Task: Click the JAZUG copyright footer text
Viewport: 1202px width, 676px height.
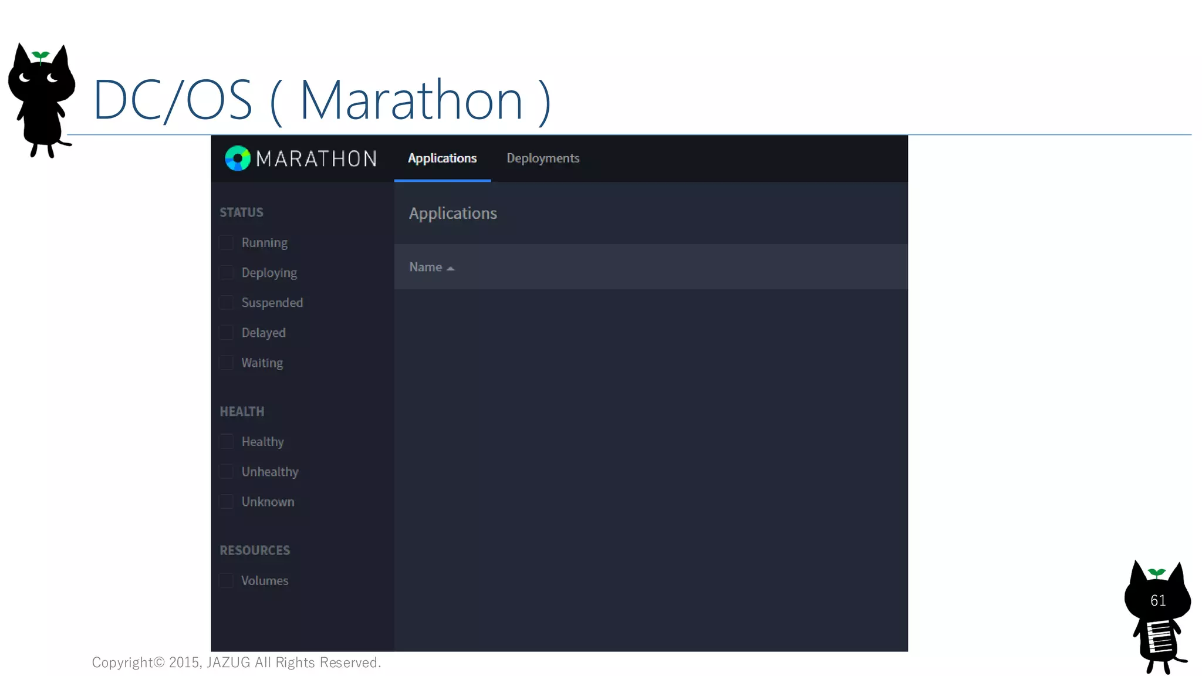Action: point(237,663)
